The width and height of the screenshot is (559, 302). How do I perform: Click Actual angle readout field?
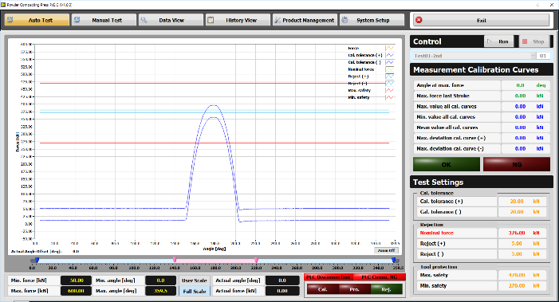tap(282, 280)
